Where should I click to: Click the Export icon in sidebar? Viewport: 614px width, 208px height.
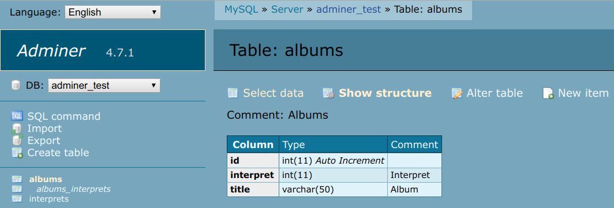(17, 141)
